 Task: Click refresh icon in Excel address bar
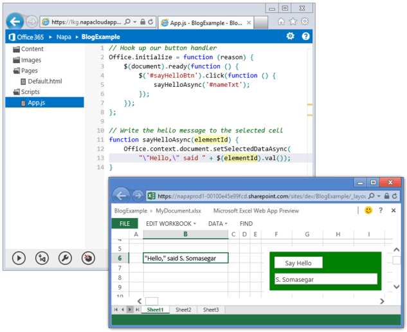[395, 196]
